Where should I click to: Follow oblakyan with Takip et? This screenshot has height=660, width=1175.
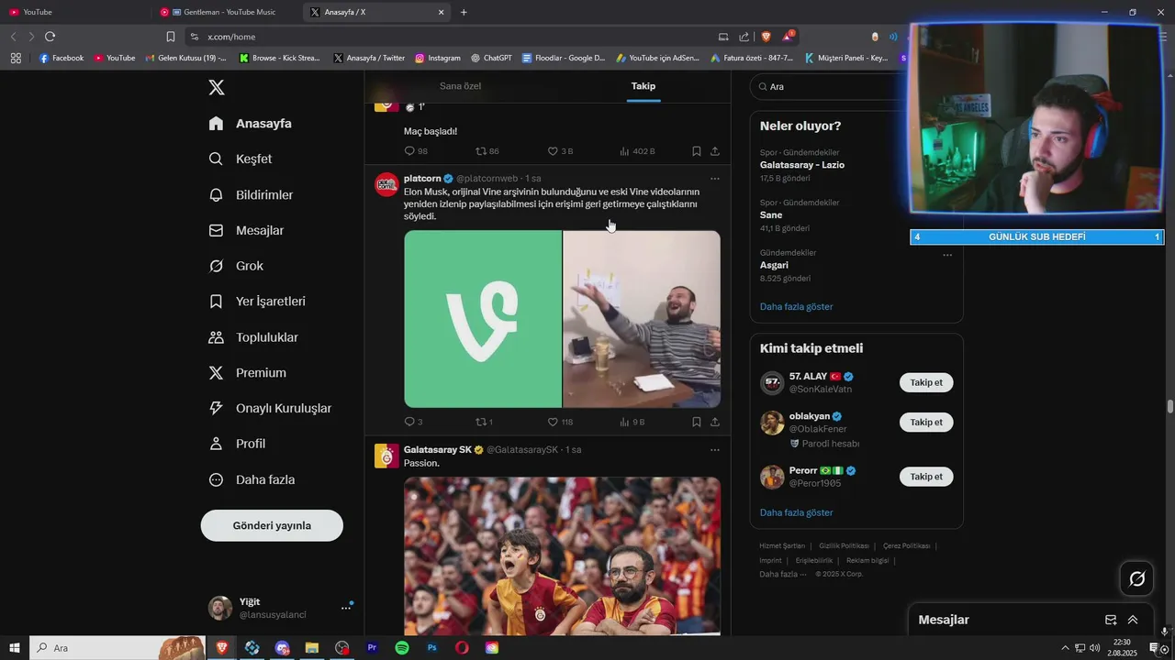pyautogui.click(x=926, y=423)
